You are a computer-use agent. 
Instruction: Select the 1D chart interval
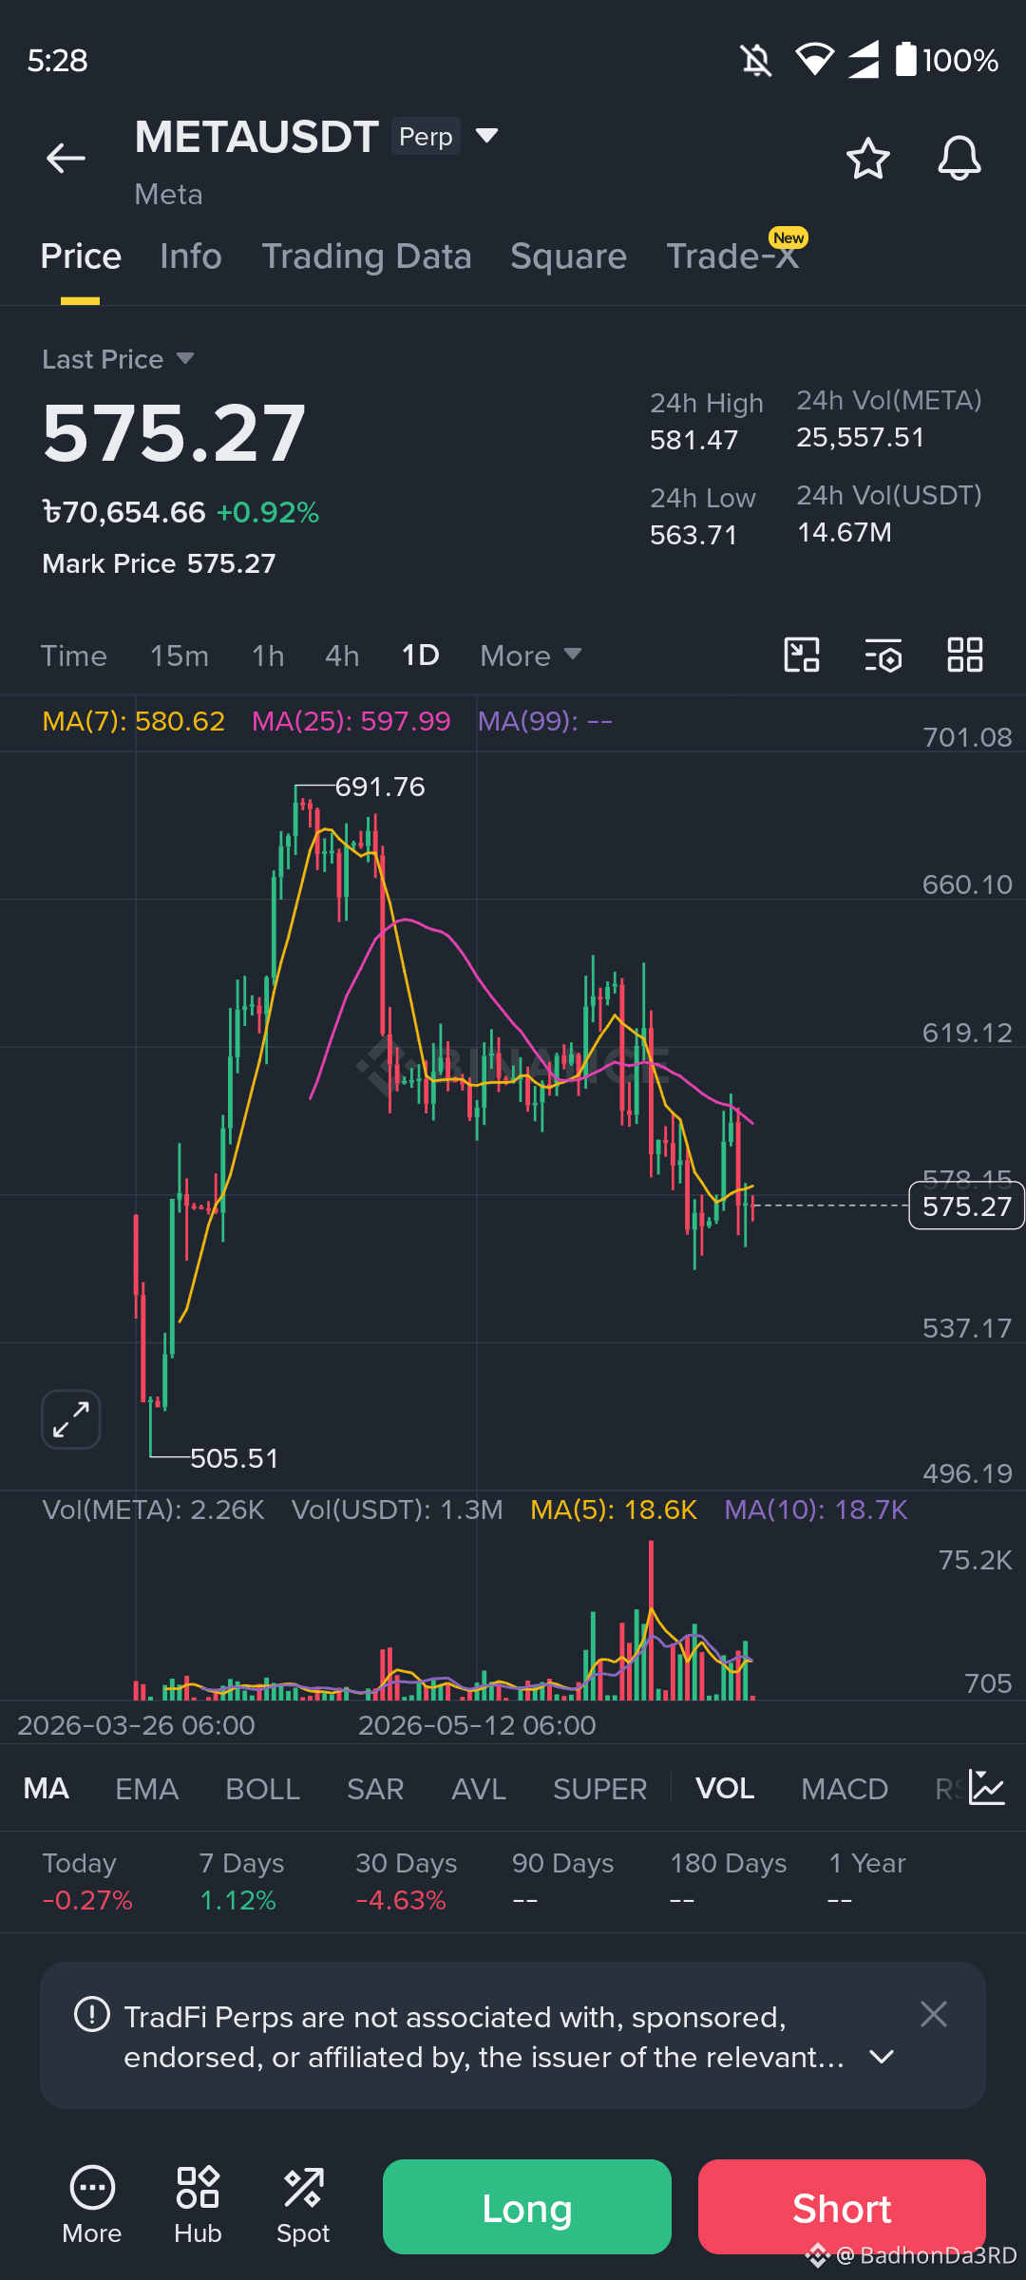coord(420,655)
